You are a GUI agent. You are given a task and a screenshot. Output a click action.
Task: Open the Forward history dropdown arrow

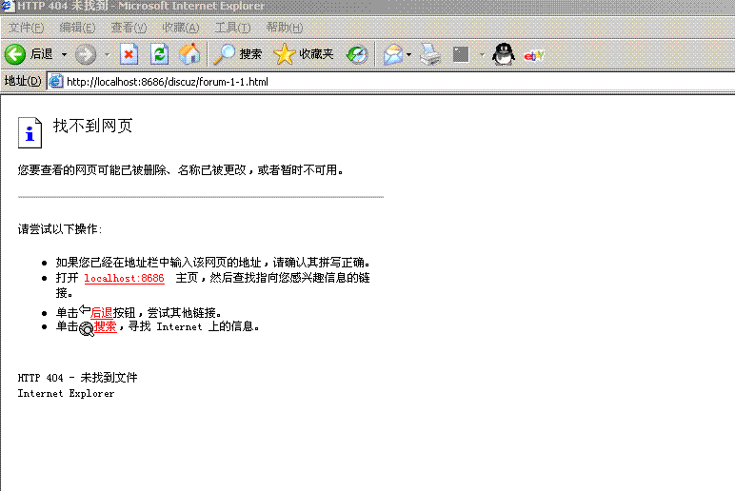tap(108, 55)
